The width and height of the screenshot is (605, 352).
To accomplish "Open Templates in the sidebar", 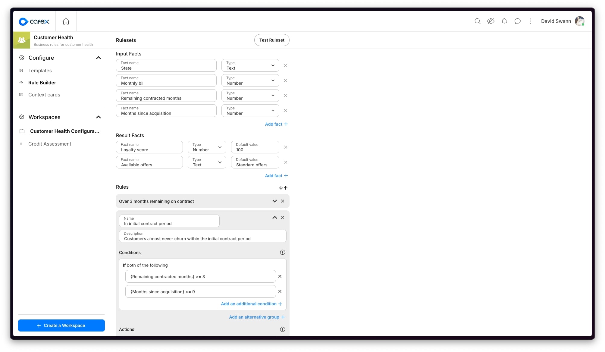I will coord(40,71).
